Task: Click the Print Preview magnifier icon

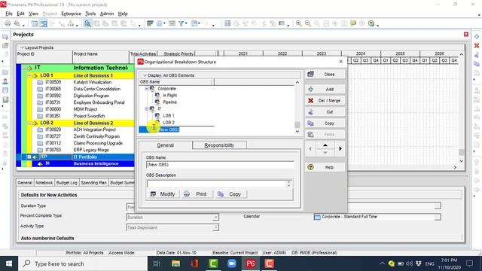Action: pyautogui.click(x=17, y=23)
